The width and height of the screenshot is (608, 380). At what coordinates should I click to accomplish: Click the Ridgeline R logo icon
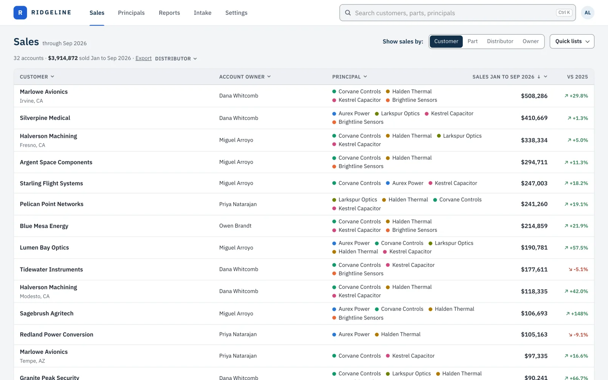(20, 13)
